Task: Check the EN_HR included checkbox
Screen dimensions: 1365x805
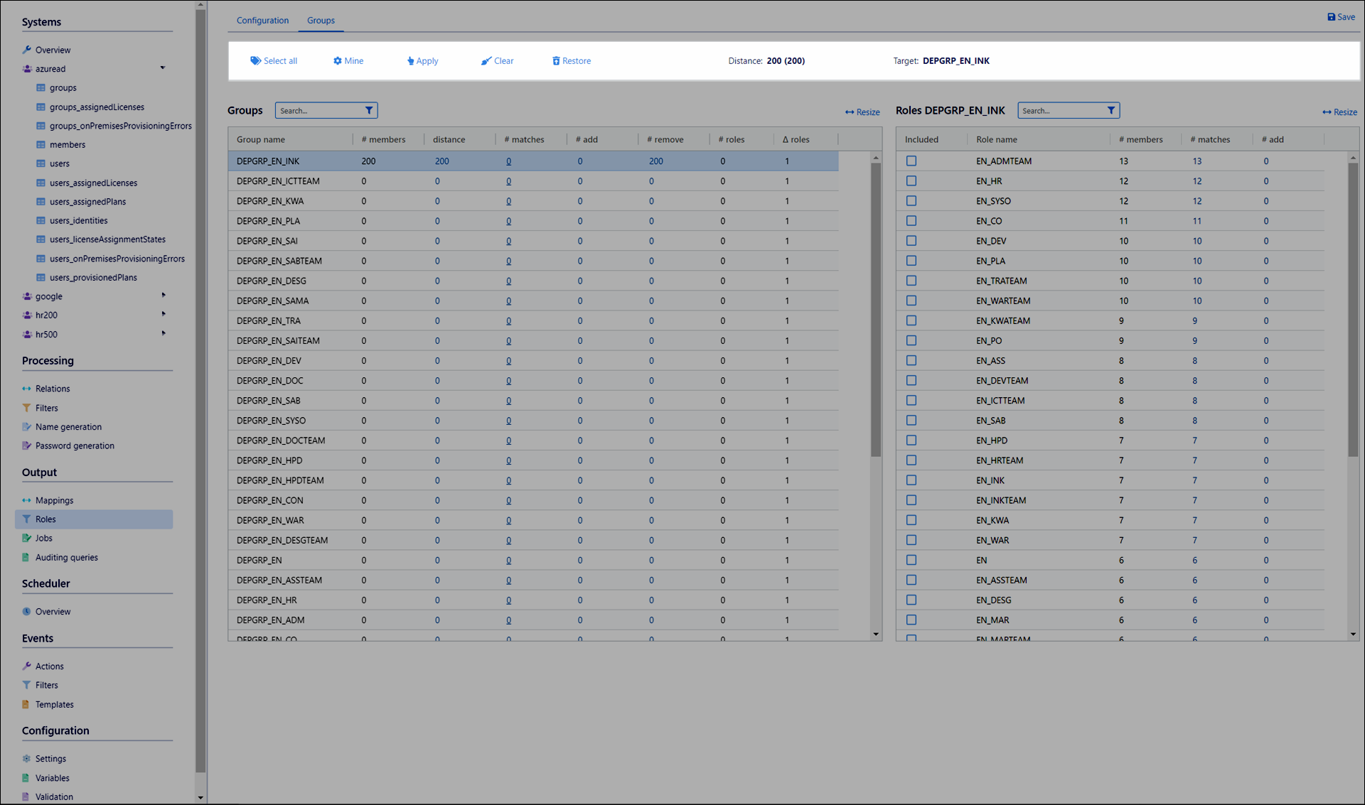Action: click(x=911, y=181)
